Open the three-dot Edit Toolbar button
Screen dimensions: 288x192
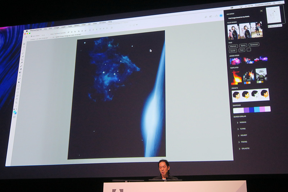coord(16,106)
